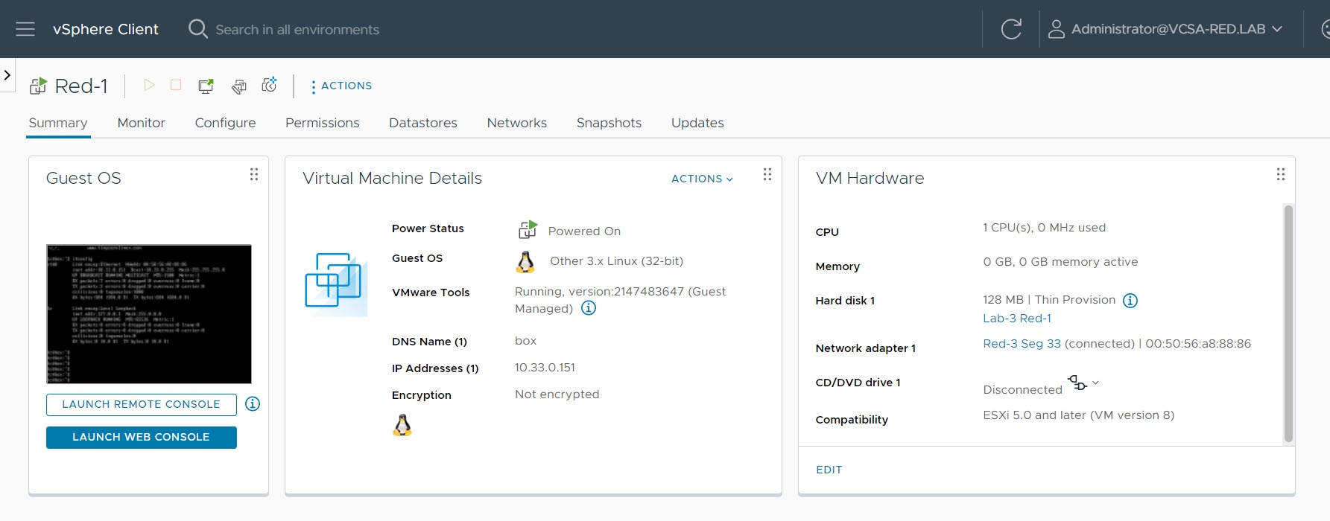
Task: Show info icon next to Thin Provision
Action: pos(1130,301)
